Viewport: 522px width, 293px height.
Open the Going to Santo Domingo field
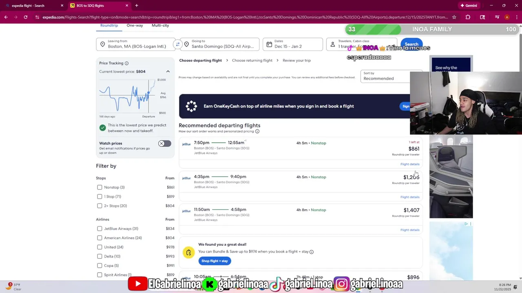point(220,44)
